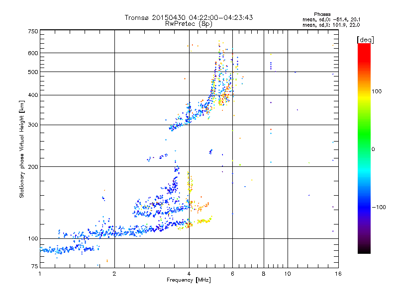Click the "Phases" header text
Image resolution: width=398 pixels, height=298 pixels.
322,14
